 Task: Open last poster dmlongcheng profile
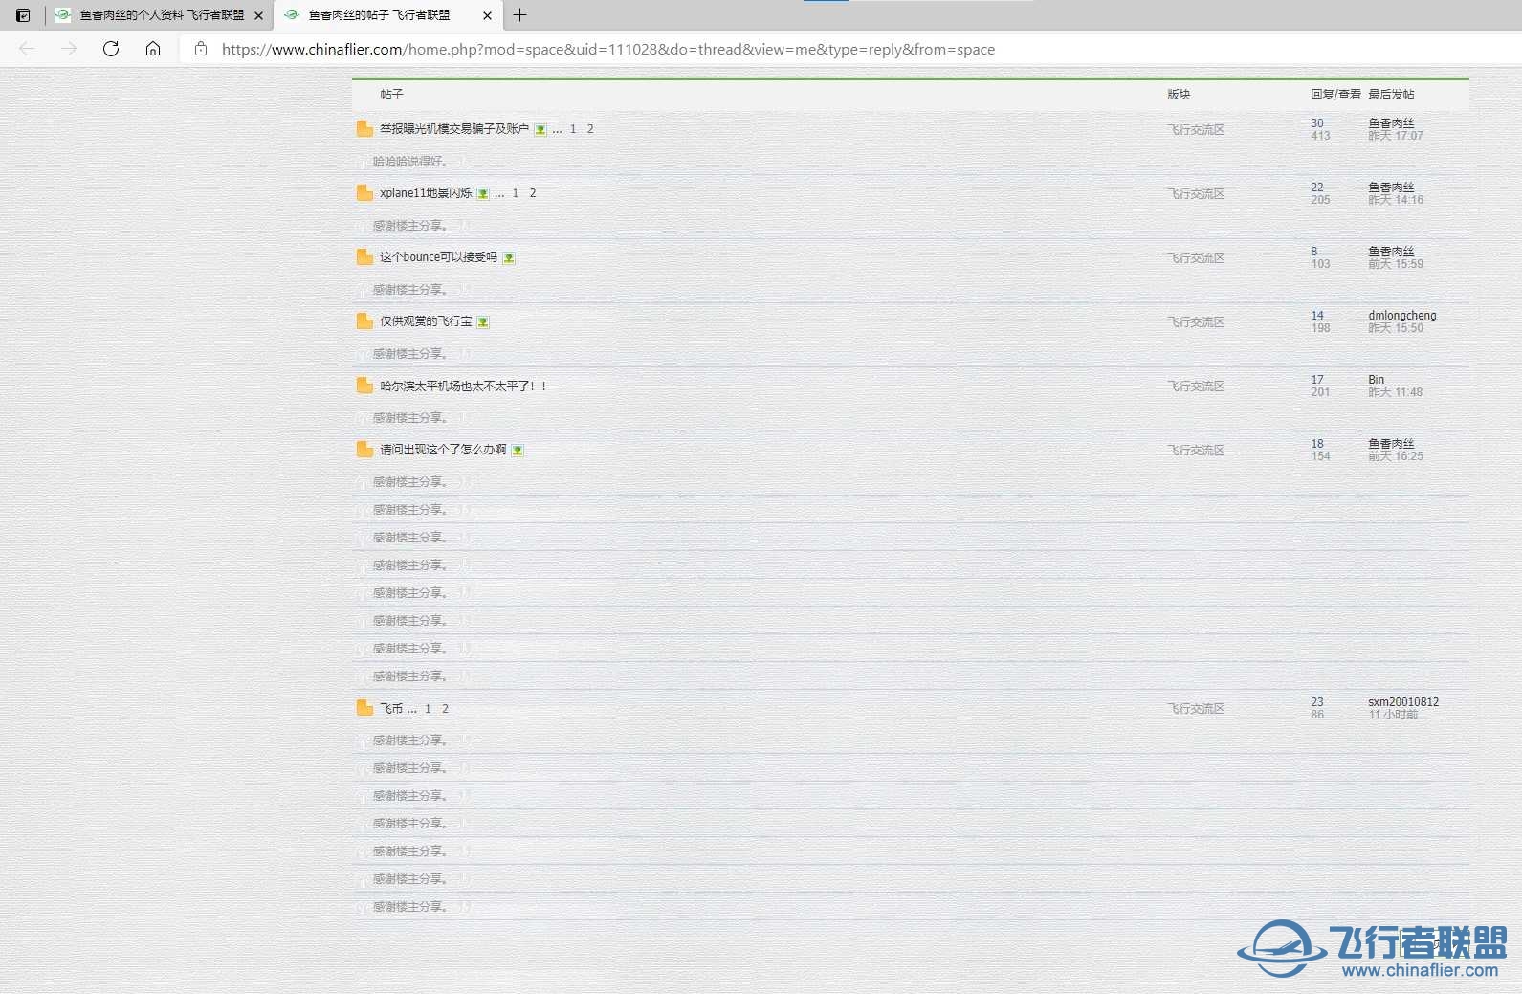coord(1402,315)
